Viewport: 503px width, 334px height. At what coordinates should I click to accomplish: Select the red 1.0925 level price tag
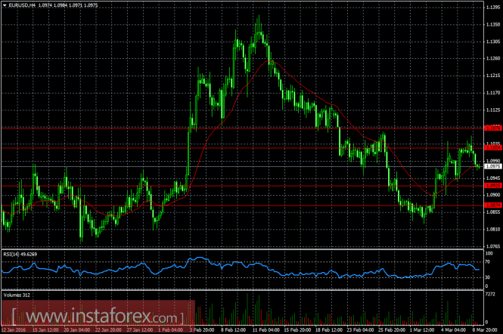(x=493, y=186)
